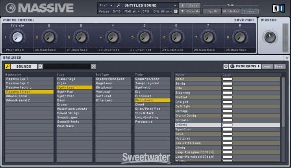The height and width of the screenshot is (168, 291).
Task: Click the Native Instruments NI logo
Action: point(277,8)
